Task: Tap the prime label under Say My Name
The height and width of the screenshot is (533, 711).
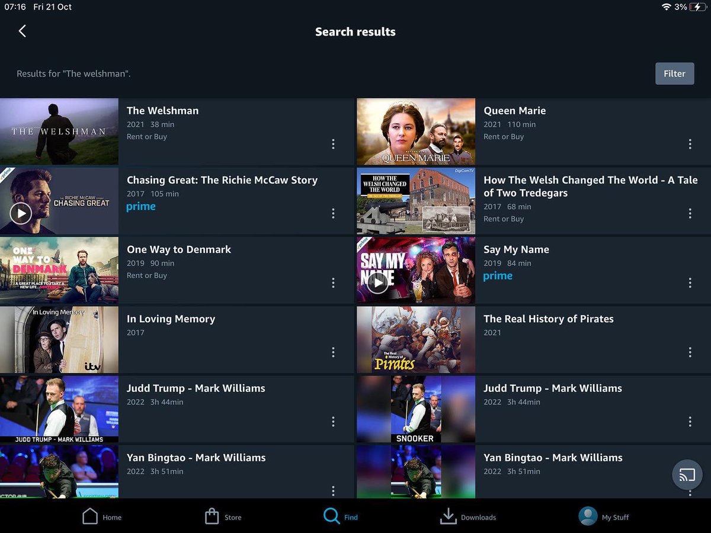Action: (x=498, y=276)
